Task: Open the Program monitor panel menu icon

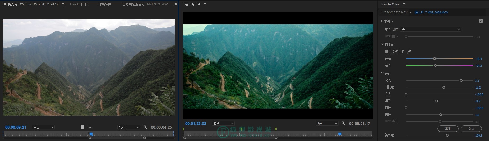Action: (205, 4)
